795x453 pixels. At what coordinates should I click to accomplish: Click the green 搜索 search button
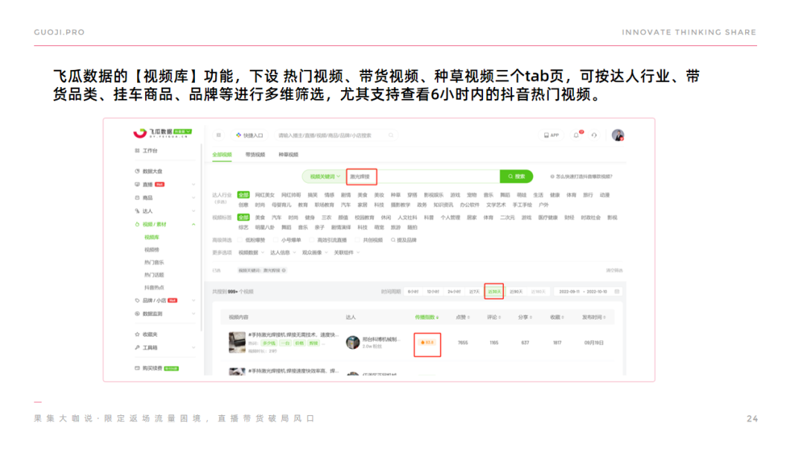point(517,176)
